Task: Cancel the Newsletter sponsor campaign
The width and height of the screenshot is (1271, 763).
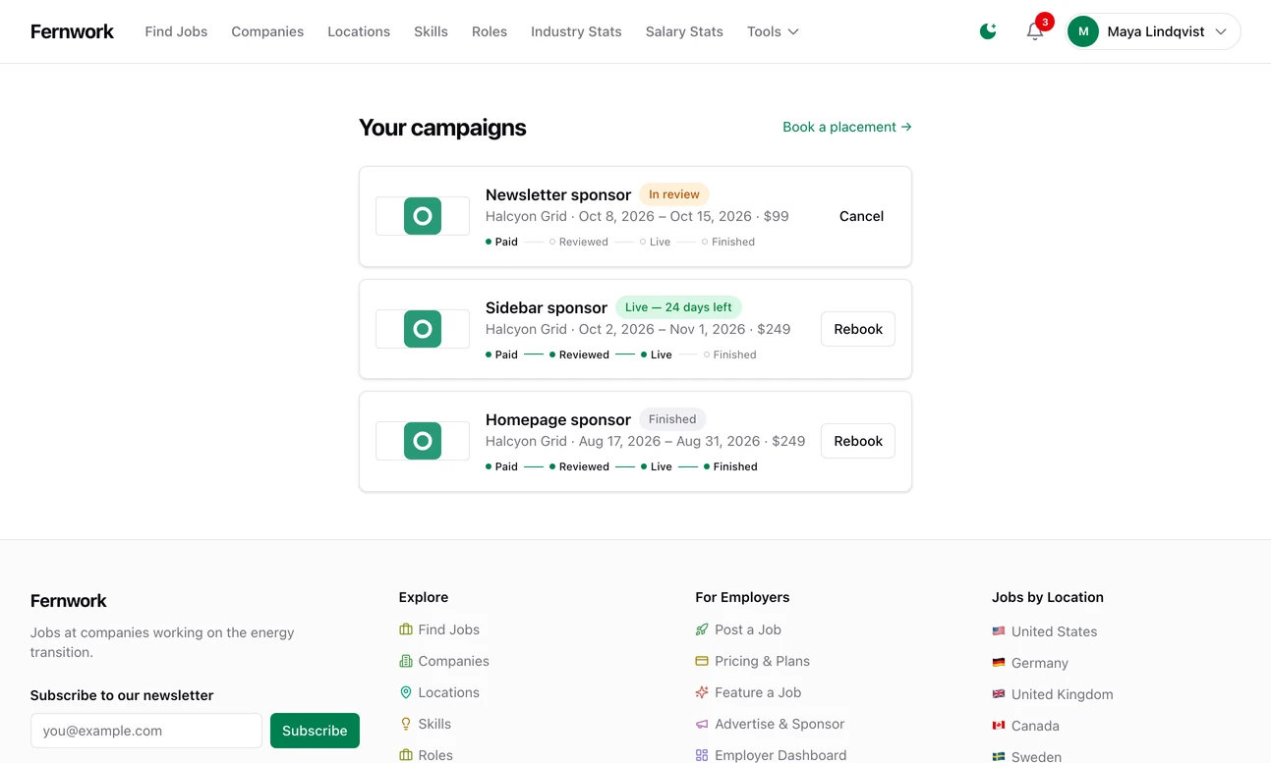Action: (861, 216)
